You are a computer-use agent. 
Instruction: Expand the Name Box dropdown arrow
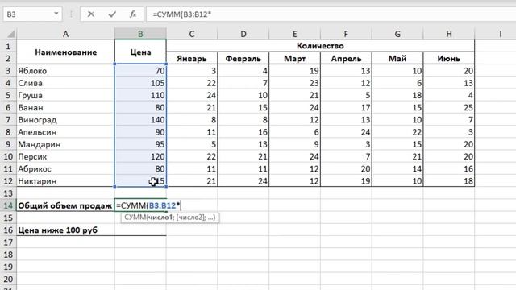(x=56, y=14)
